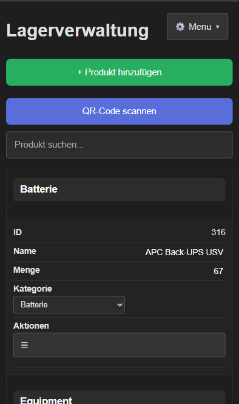
Task: Click the hamburger icon under Aktionen
Action: point(24,344)
